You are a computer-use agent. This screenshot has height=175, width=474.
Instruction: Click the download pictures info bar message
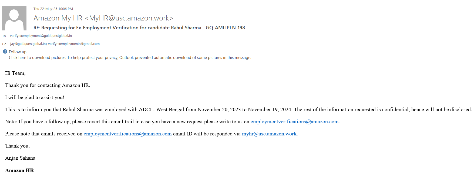(130, 58)
